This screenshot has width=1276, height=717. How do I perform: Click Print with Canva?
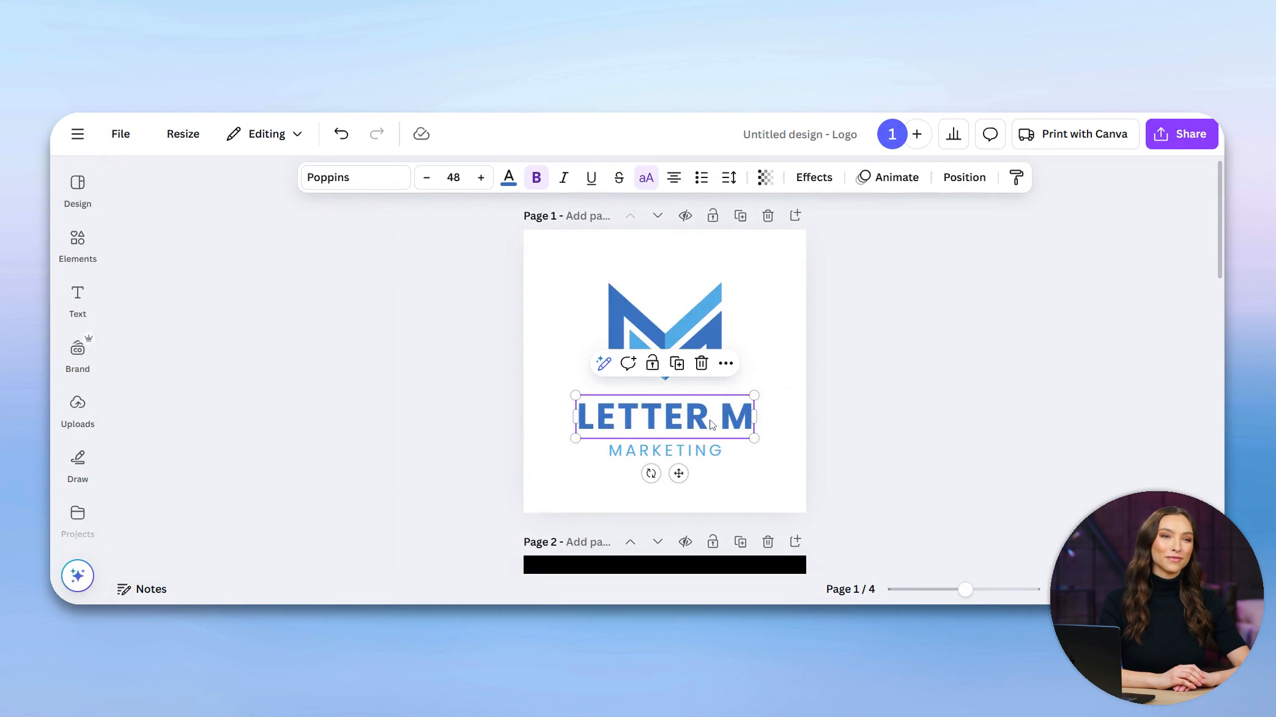click(1075, 133)
